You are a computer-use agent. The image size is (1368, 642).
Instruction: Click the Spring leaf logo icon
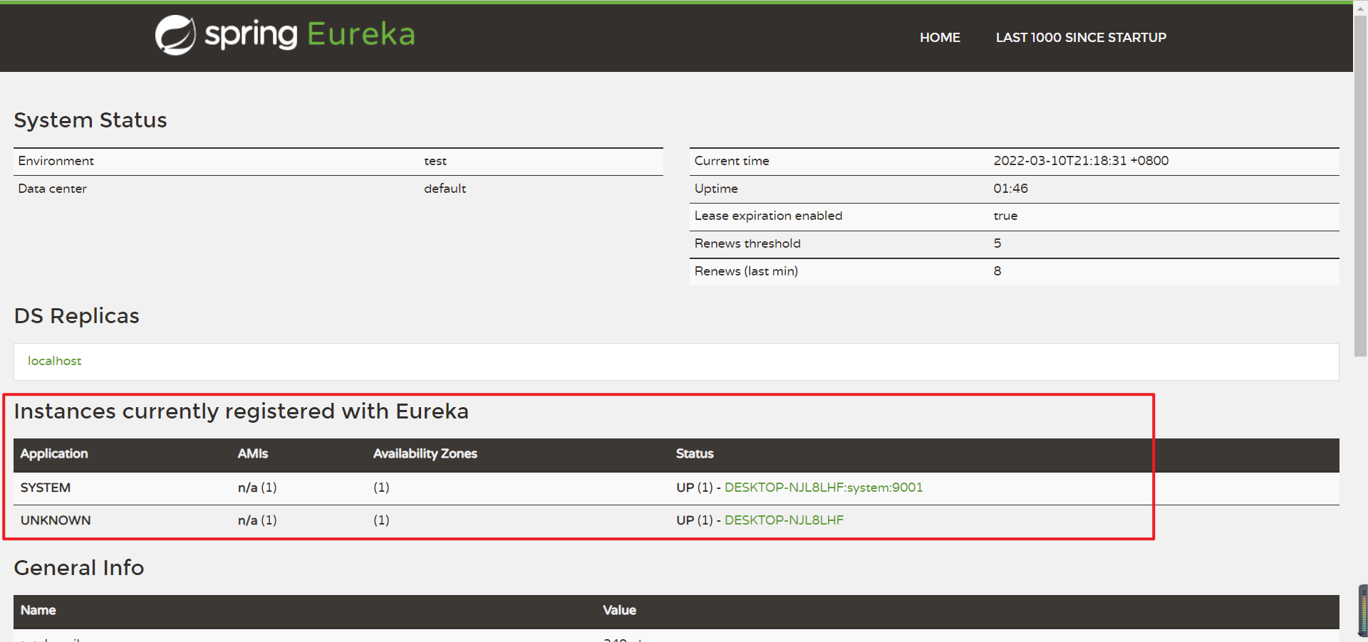pos(175,35)
